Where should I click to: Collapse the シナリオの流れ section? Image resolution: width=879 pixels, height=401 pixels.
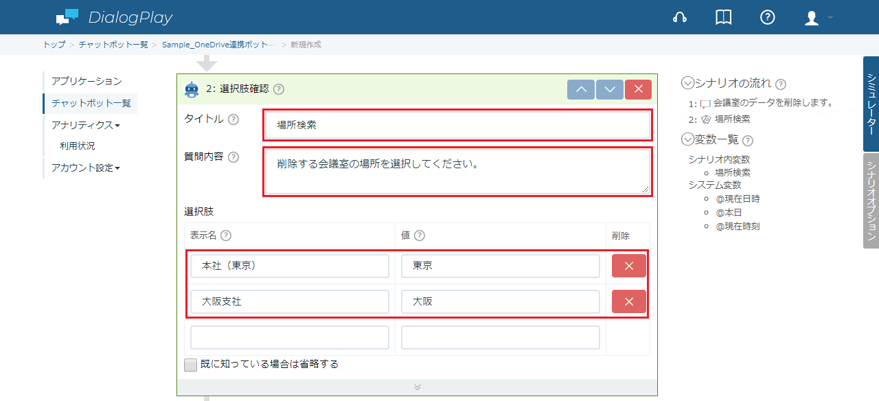click(687, 83)
